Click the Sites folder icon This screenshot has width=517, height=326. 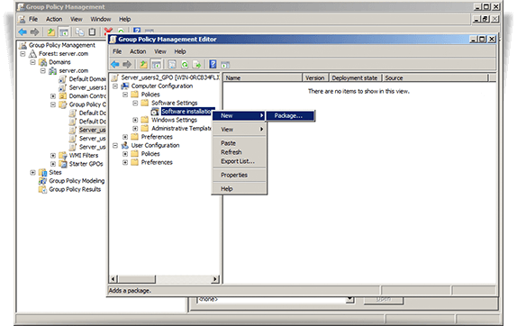click(43, 172)
